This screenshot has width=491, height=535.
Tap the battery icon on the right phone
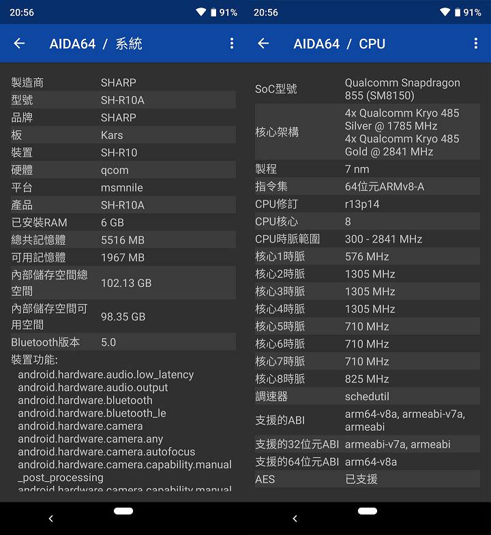coord(458,13)
